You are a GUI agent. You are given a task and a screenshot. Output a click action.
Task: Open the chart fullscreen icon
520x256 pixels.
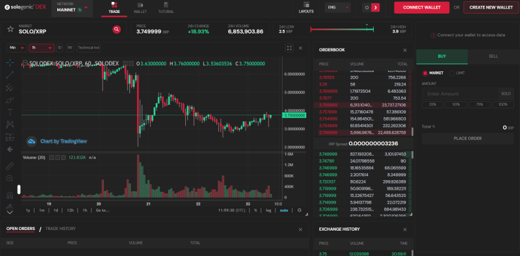(x=289, y=48)
